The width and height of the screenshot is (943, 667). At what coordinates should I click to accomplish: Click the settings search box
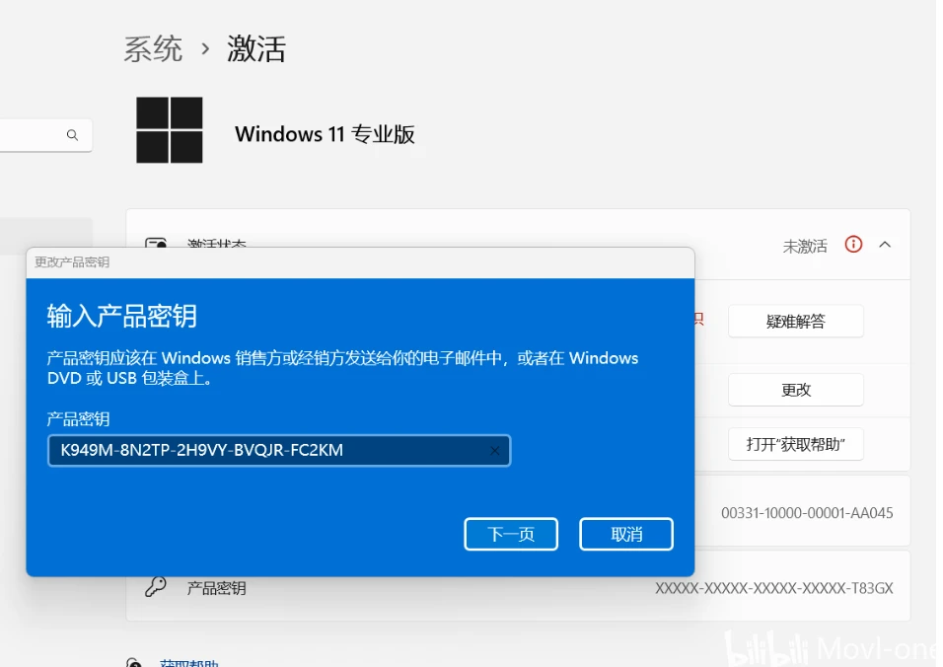click(45, 135)
